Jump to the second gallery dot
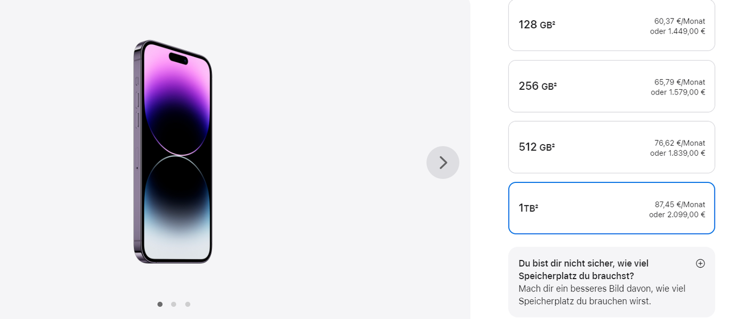This screenshot has height=319, width=746. (174, 304)
